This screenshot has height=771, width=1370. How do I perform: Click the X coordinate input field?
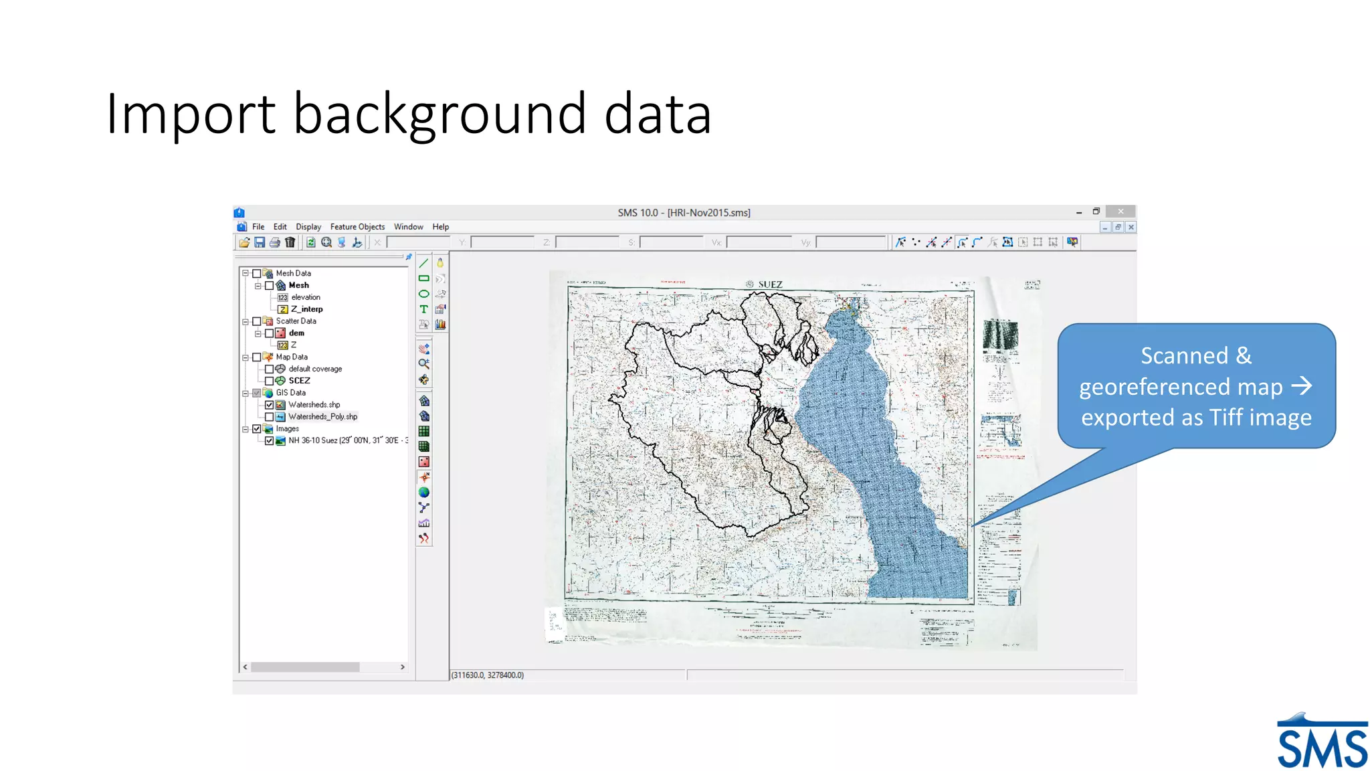tap(419, 242)
